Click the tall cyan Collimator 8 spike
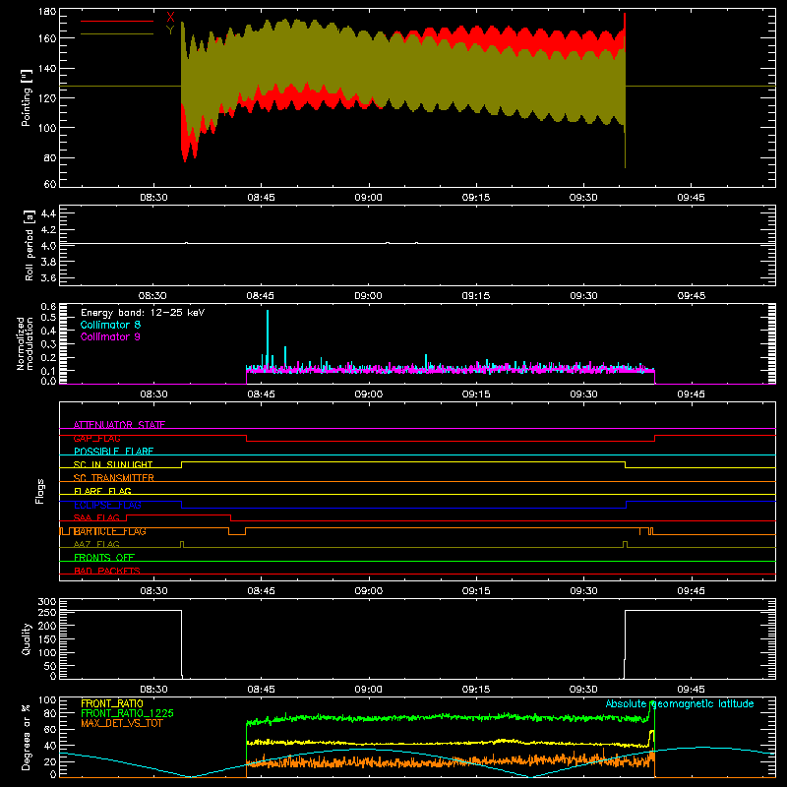 click(268, 336)
